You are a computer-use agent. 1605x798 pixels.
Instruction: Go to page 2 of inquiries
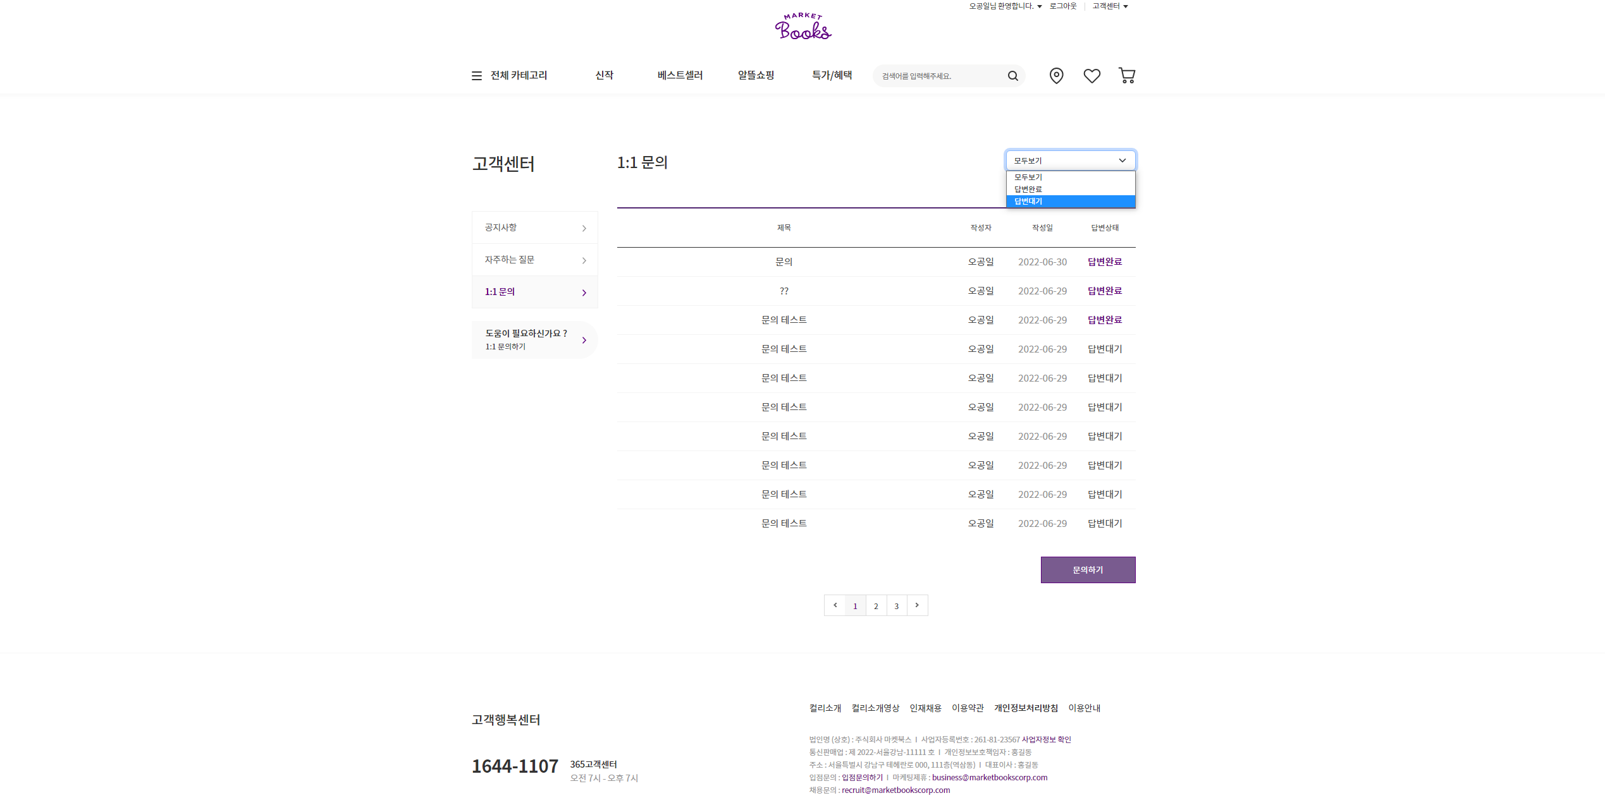click(x=876, y=606)
